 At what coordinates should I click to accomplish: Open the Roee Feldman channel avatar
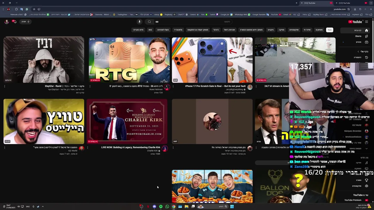(167, 87)
